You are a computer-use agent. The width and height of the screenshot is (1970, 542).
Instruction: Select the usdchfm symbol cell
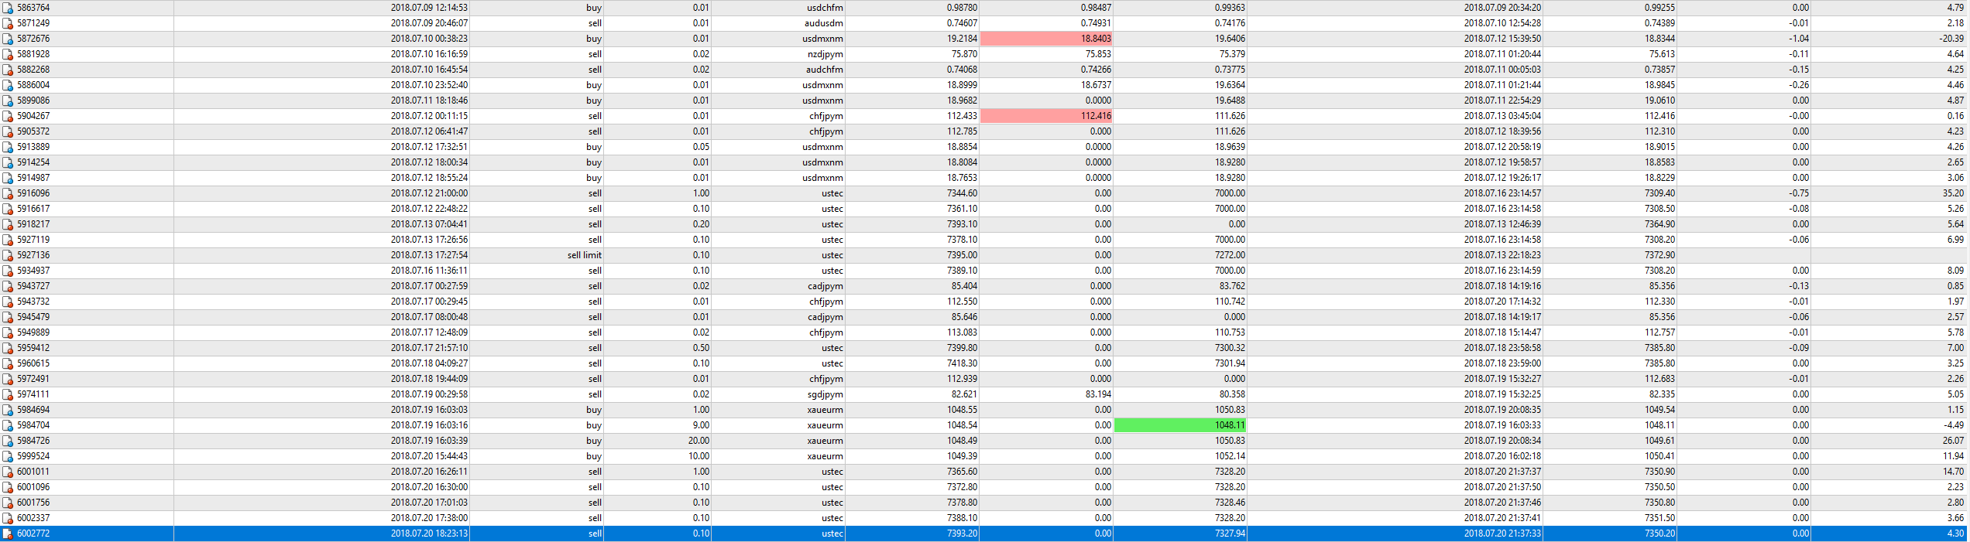(x=825, y=8)
